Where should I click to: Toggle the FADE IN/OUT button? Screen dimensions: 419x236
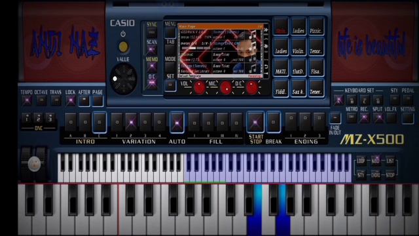click(x=335, y=118)
